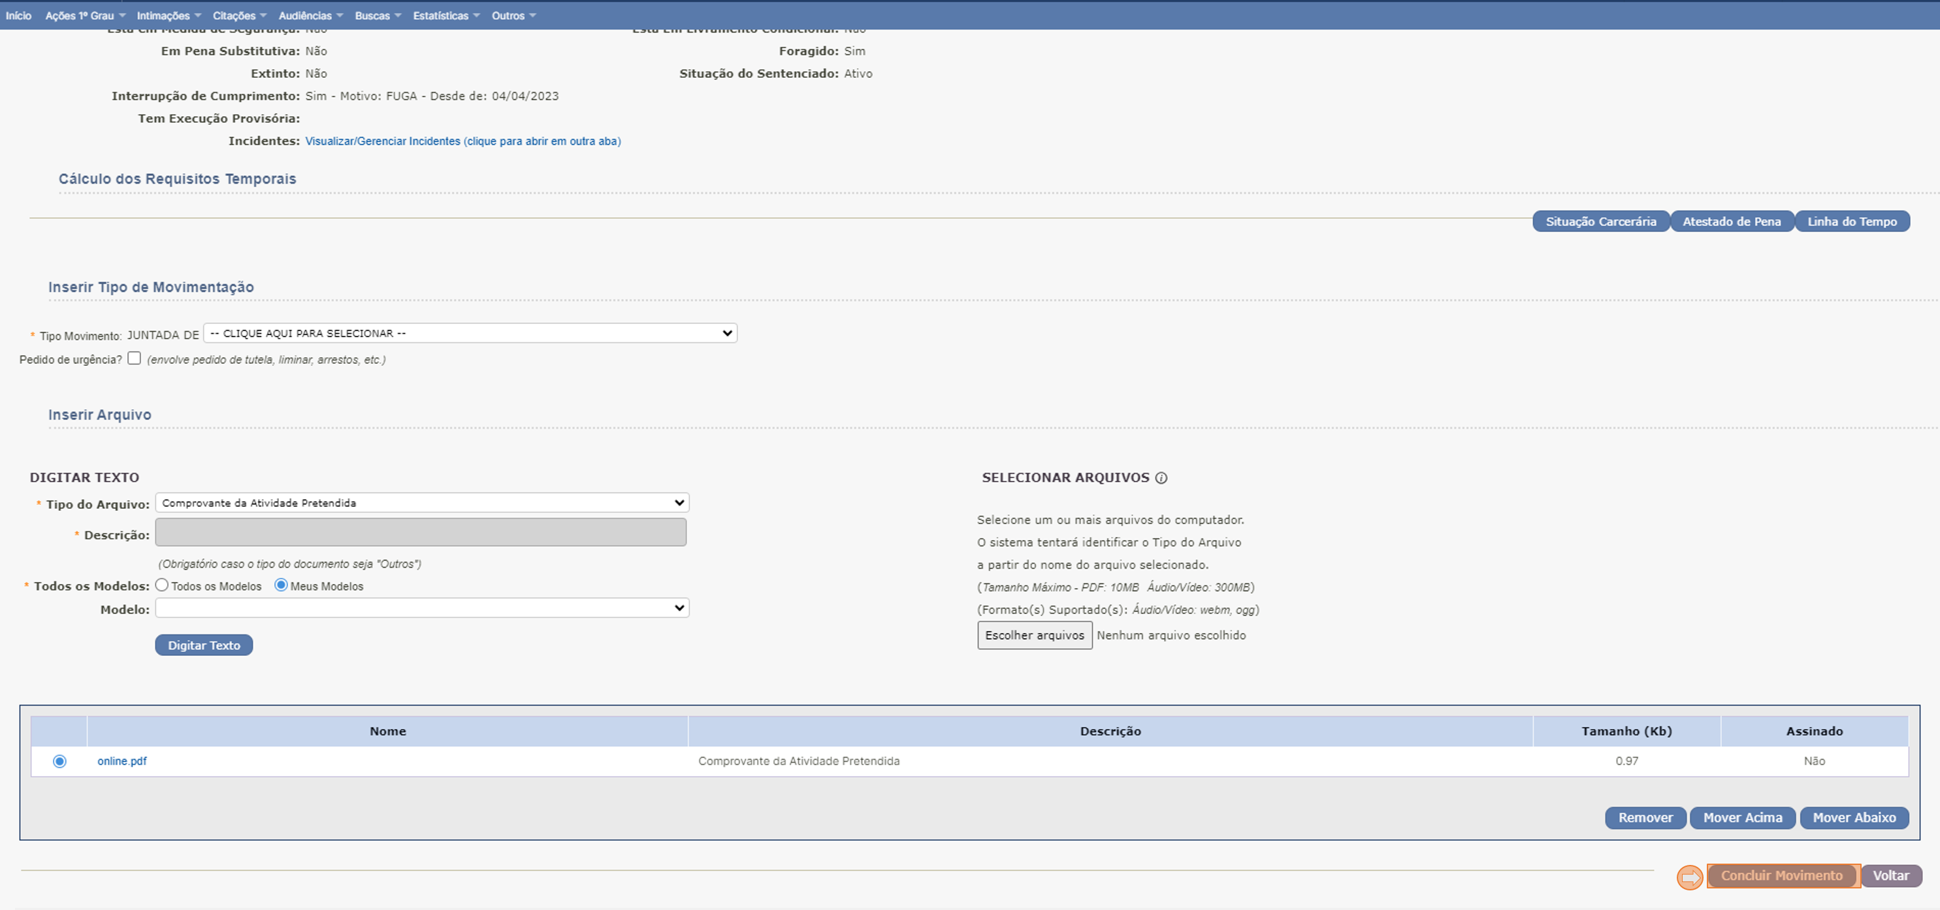This screenshot has width=1940, height=910.
Task: Check the Pedido de urgência checkbox
Action: [134, 358]
